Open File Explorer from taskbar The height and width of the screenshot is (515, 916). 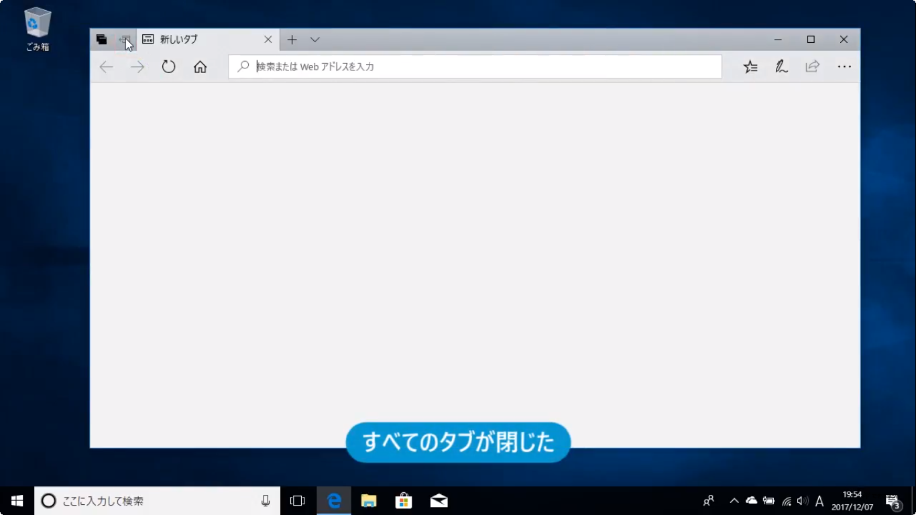pos(369,501)
